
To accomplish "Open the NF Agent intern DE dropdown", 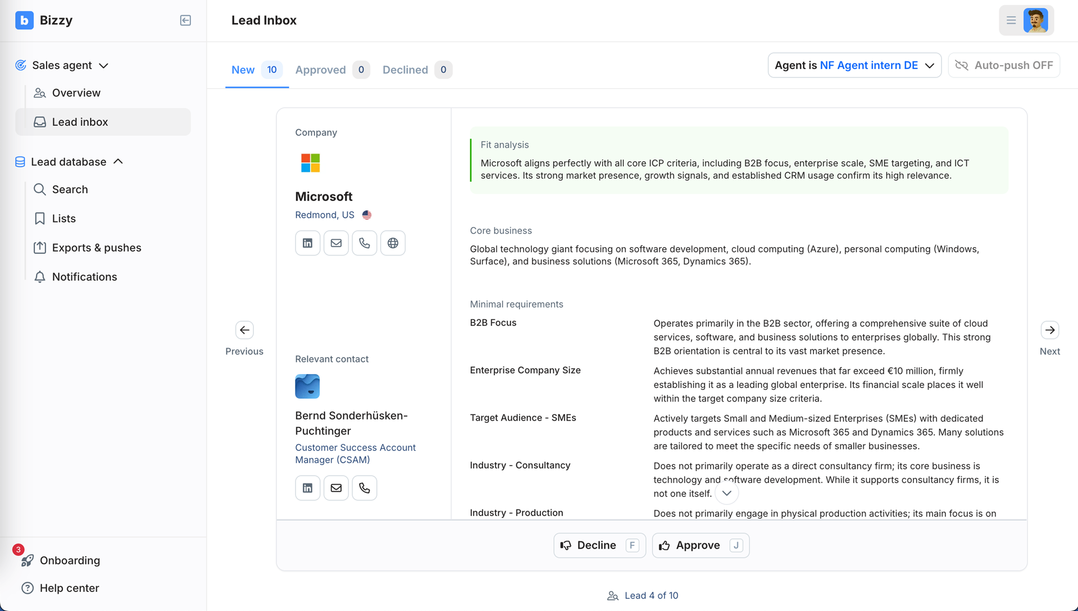I will tap(854, 66).
